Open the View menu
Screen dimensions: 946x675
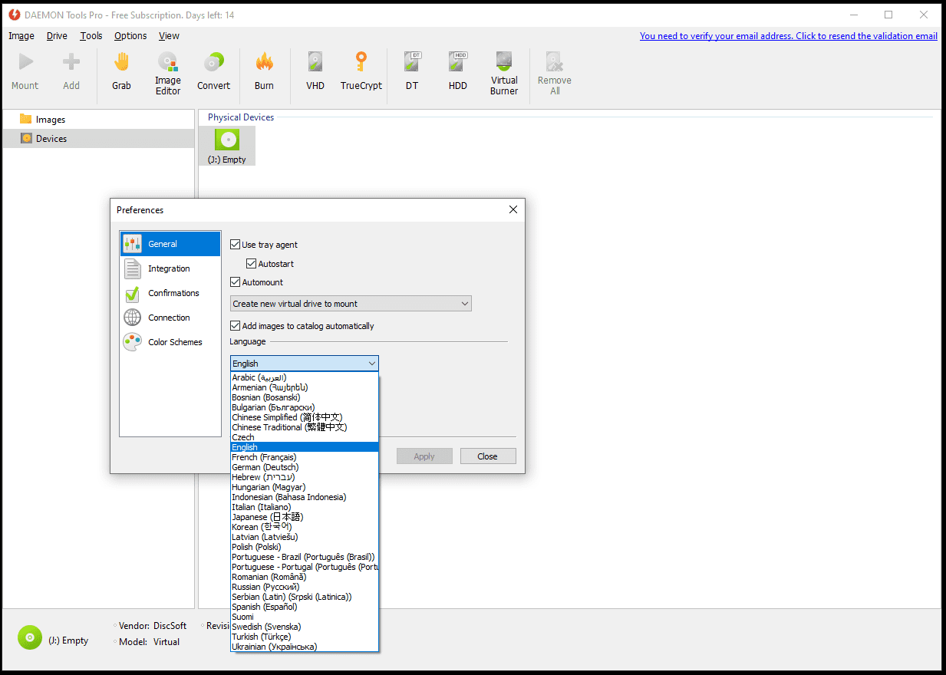169,36
